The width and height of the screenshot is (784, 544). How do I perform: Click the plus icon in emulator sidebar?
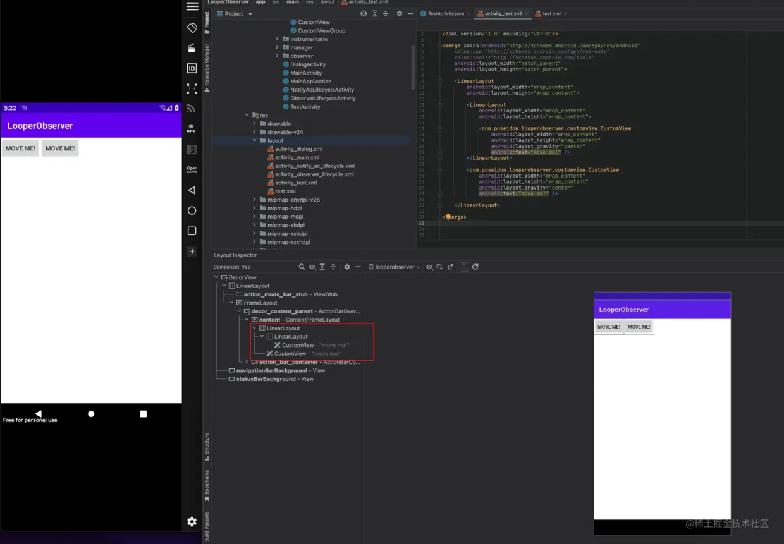(192, 251)
